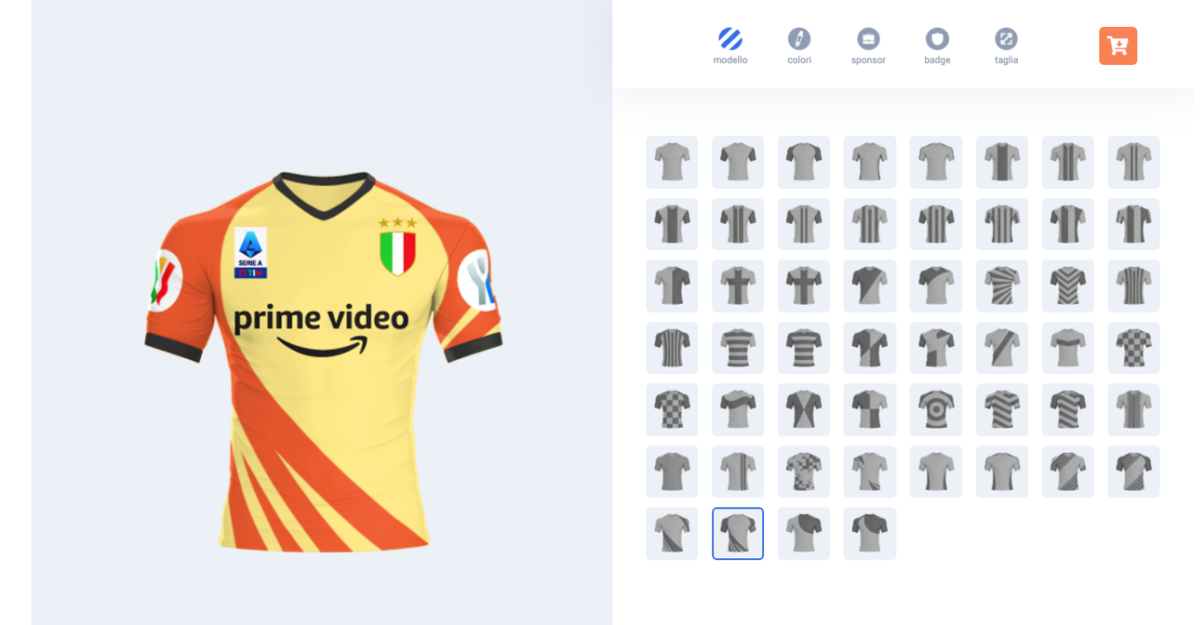1204x625 pixels.
Task: Select the last jersey thumbnail in bottom row
Action: [x=870, y=533]
